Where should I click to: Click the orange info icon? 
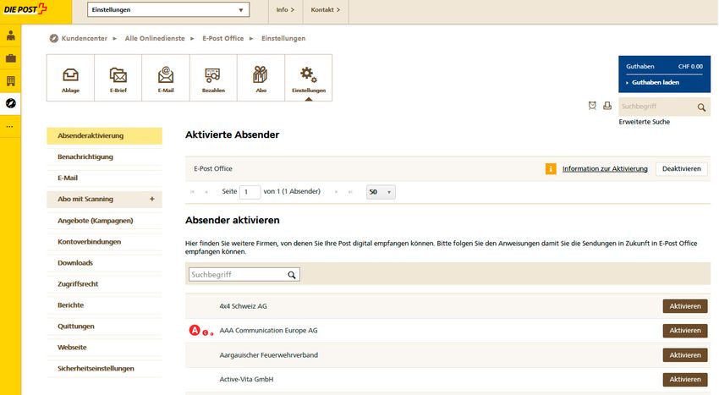point(551,169)
